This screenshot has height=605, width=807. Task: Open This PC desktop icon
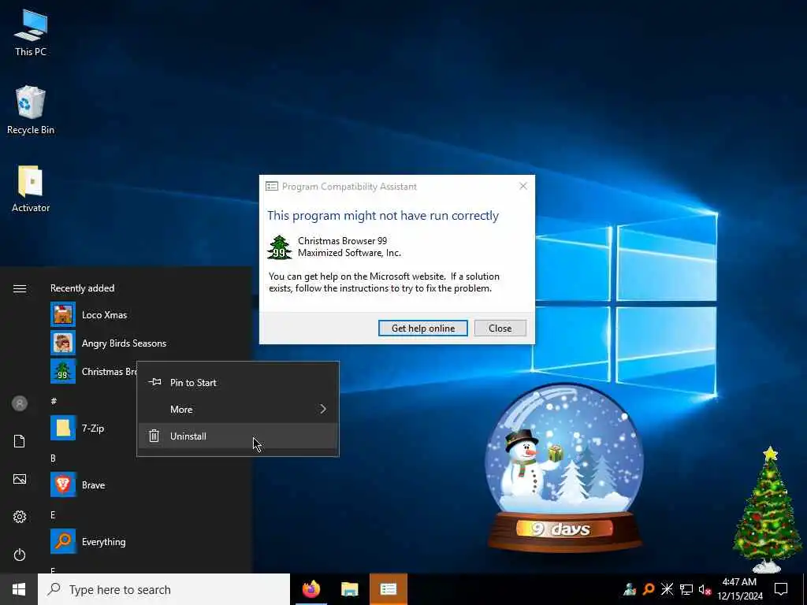tap(31, 33)
